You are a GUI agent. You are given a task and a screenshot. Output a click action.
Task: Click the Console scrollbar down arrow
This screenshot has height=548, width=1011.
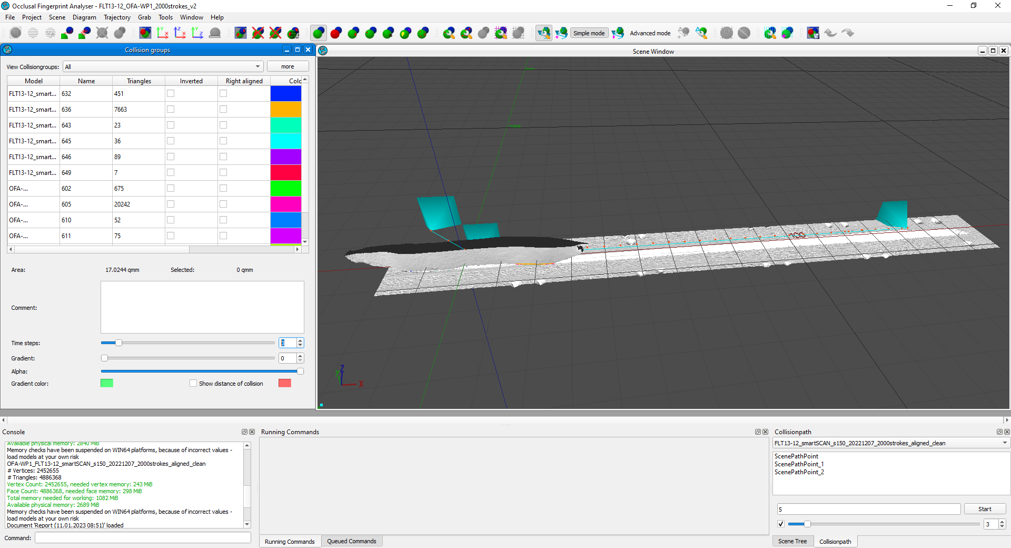click(x=247, y=524)
